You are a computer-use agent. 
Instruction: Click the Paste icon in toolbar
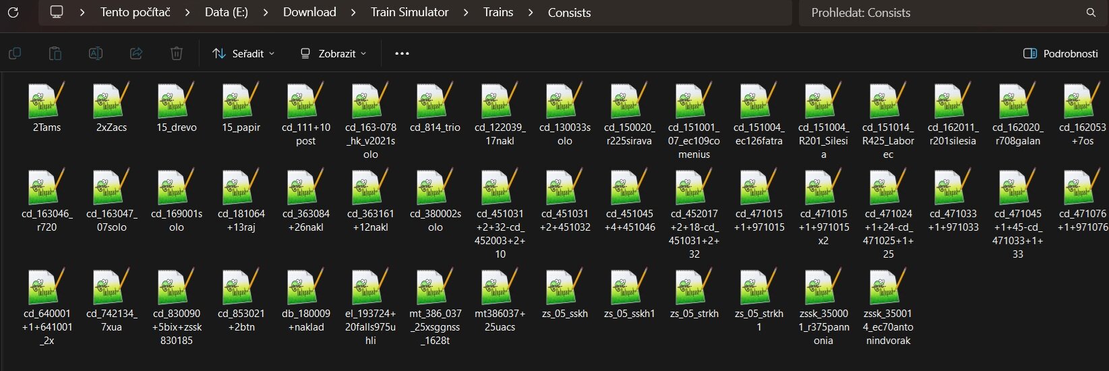pyautogui.click(x=55, y=53)
